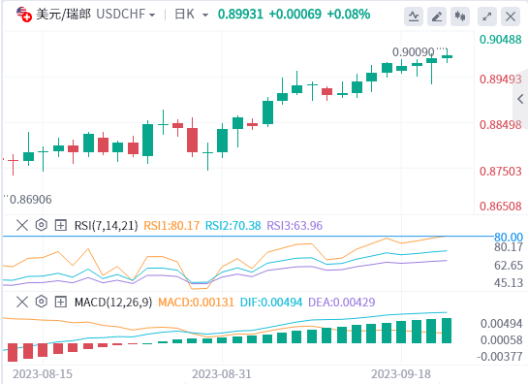Image resolution: width=528 pixels, height=384 pixels.
Task: Open MACD indicator settings hexagon
Action: (x=41, y=302)
